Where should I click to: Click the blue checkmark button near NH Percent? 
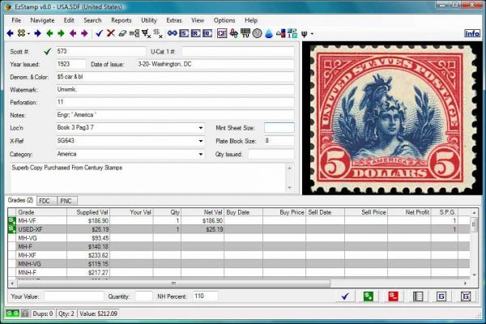tap(344, 296)
